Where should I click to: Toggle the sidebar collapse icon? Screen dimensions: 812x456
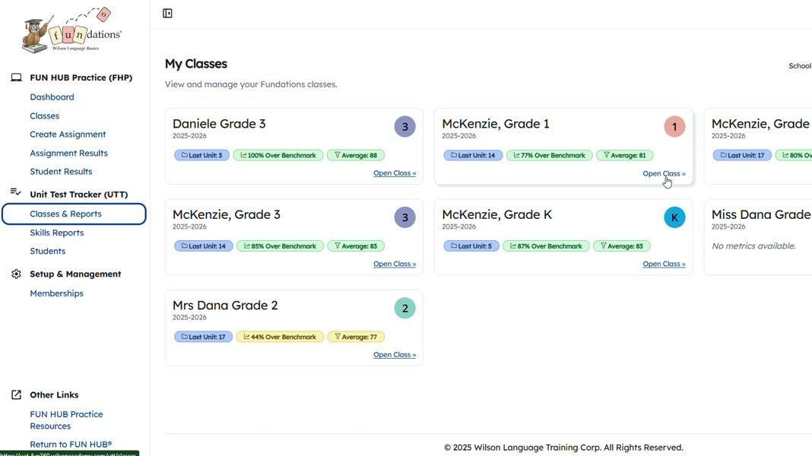pos(168,14)
